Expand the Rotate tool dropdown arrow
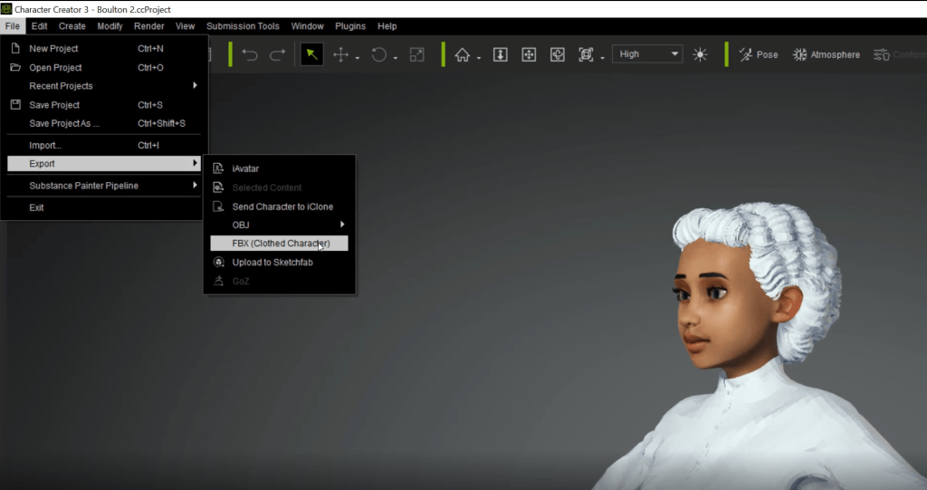927x490 pixels. coord(396,57)
